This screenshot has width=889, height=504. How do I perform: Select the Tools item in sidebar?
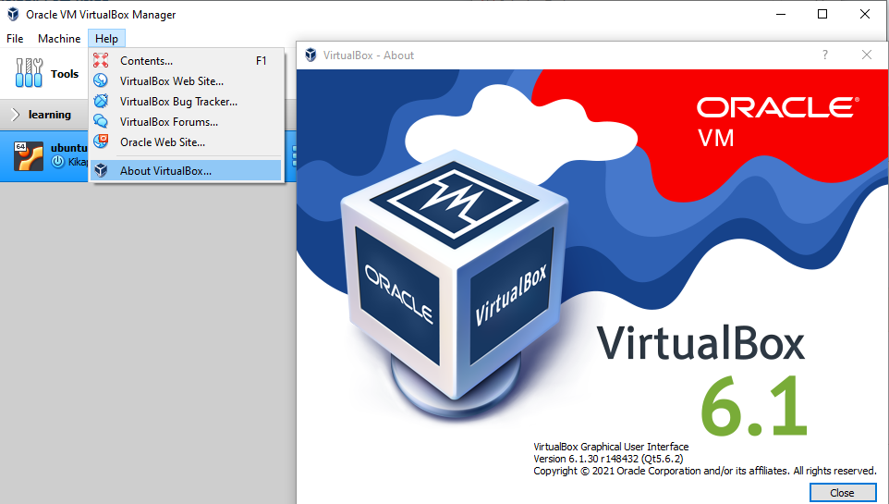click(x=46, y=73)
